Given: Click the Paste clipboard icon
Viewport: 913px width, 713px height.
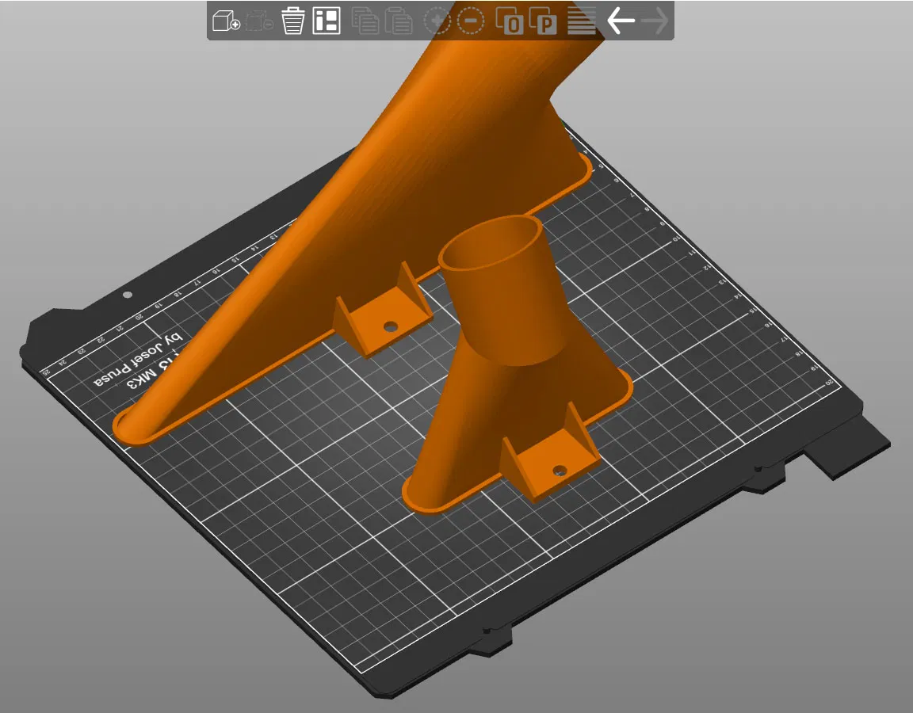Looking at the screenshot, I should pyautogui.click(x=399, y=21).
